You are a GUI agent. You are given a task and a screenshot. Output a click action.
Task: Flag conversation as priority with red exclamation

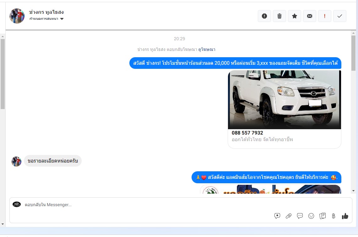coord(324,16)
